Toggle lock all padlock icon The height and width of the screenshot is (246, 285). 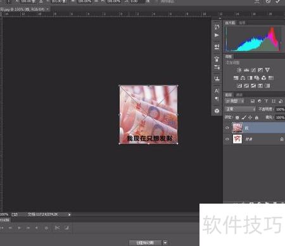coord(256,118)
